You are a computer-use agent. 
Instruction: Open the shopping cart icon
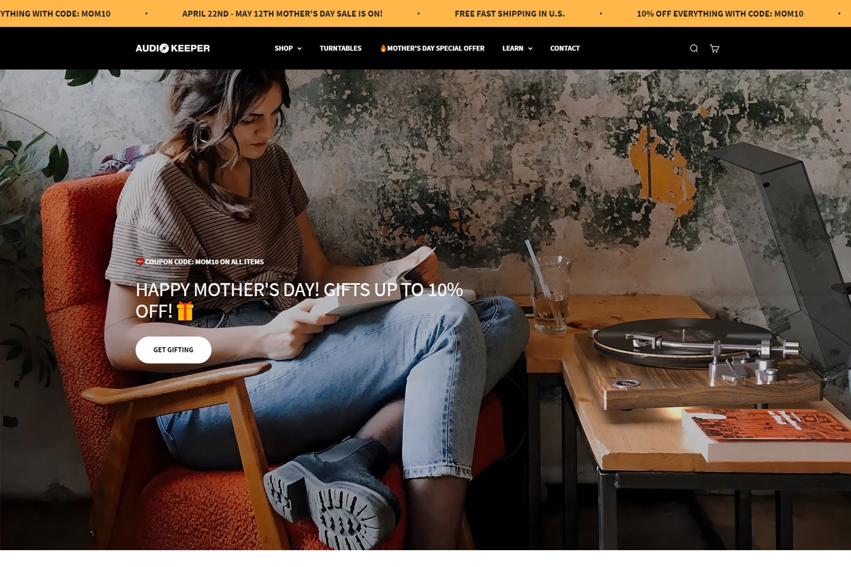click(714, 48)
